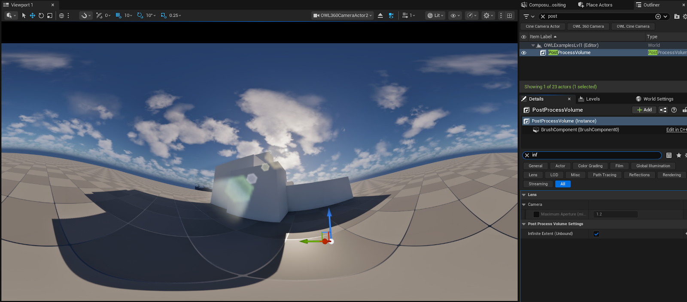Collapse the Post Process Volume Settings section
The image size is (687, 302).
click(x=524, y=224)
